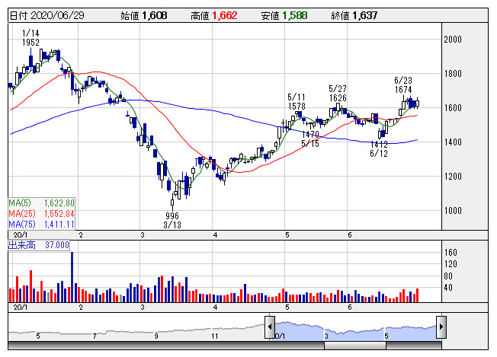This screenshot has height=357, width=497.
Task: Click the 安値 1,588 low price
Action: point(284,15)
